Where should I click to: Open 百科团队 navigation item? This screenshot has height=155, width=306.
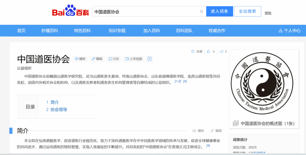click(184, 31)
